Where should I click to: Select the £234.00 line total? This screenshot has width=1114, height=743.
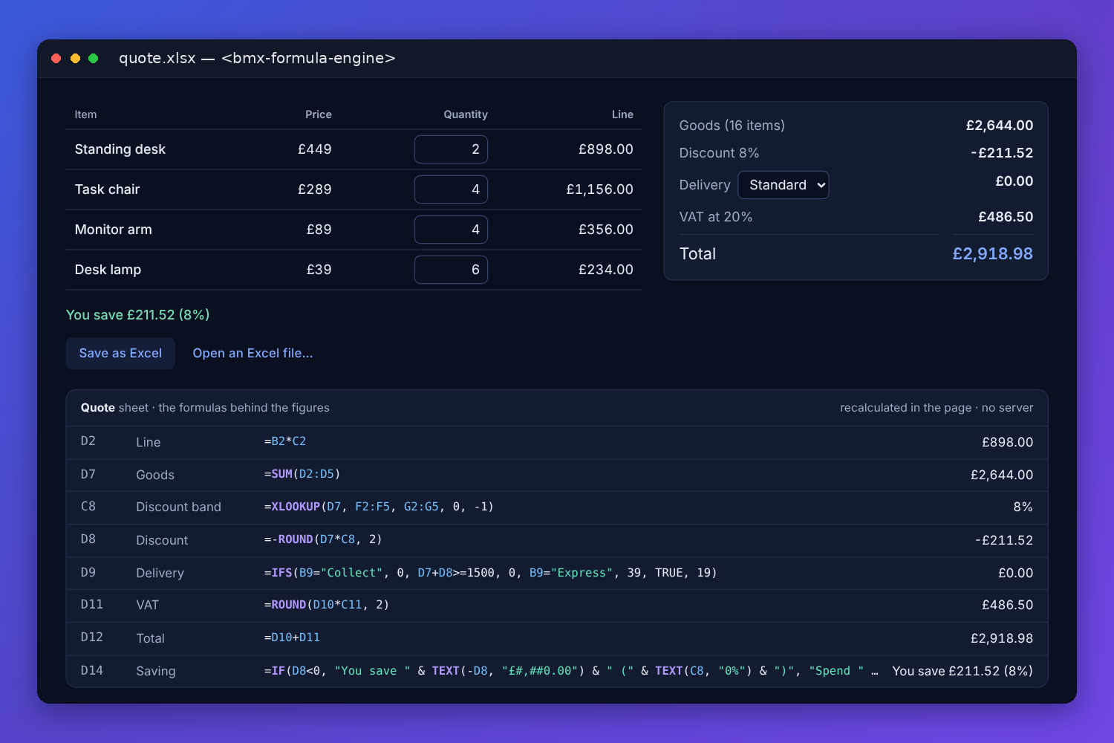tap(606, 270)
